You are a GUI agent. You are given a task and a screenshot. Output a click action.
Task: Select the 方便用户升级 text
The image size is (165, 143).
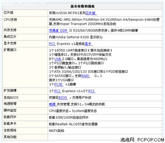82,98
